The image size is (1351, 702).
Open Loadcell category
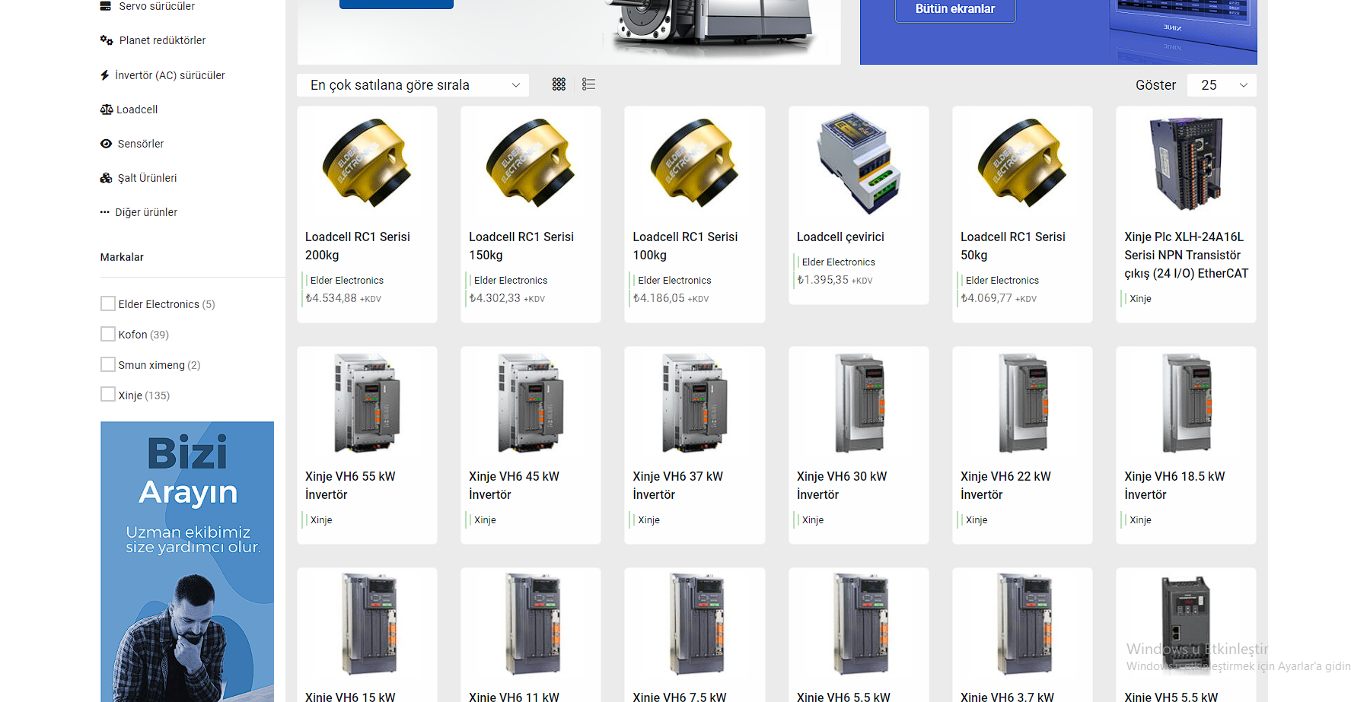click(137, 110)
